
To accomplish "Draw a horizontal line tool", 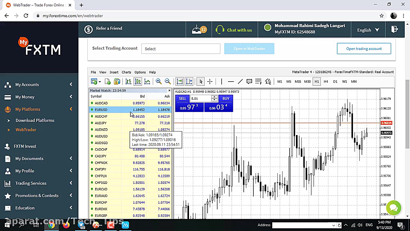I will click(x=231, y=82).
